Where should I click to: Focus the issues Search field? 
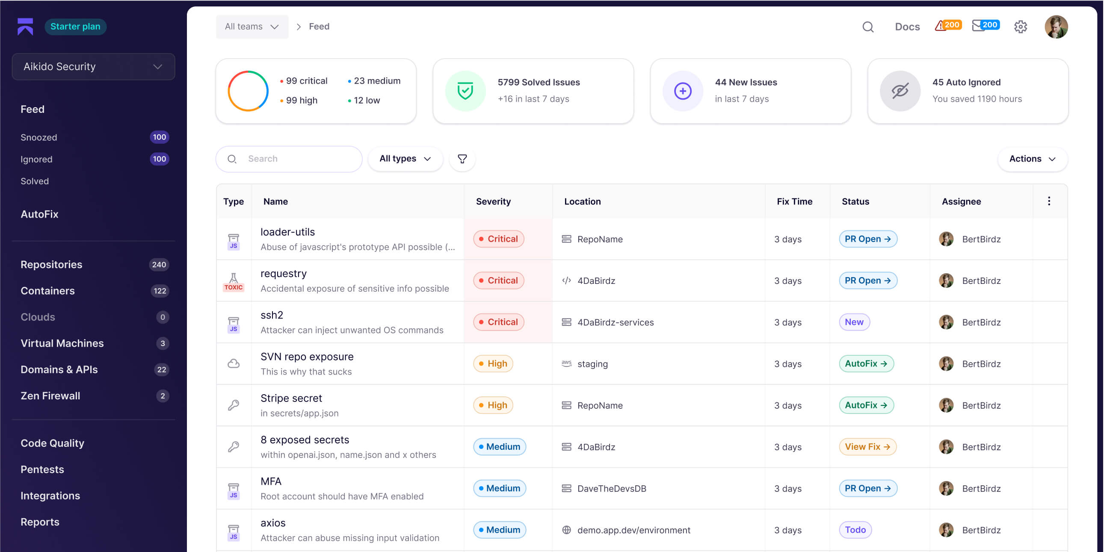click(289, 159)
